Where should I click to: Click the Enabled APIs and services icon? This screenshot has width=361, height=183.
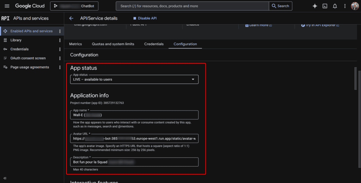[5, 31]
